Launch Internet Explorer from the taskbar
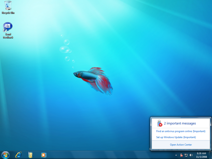The height and width of the screenshot is (159, 212). [x=18, y=155]
